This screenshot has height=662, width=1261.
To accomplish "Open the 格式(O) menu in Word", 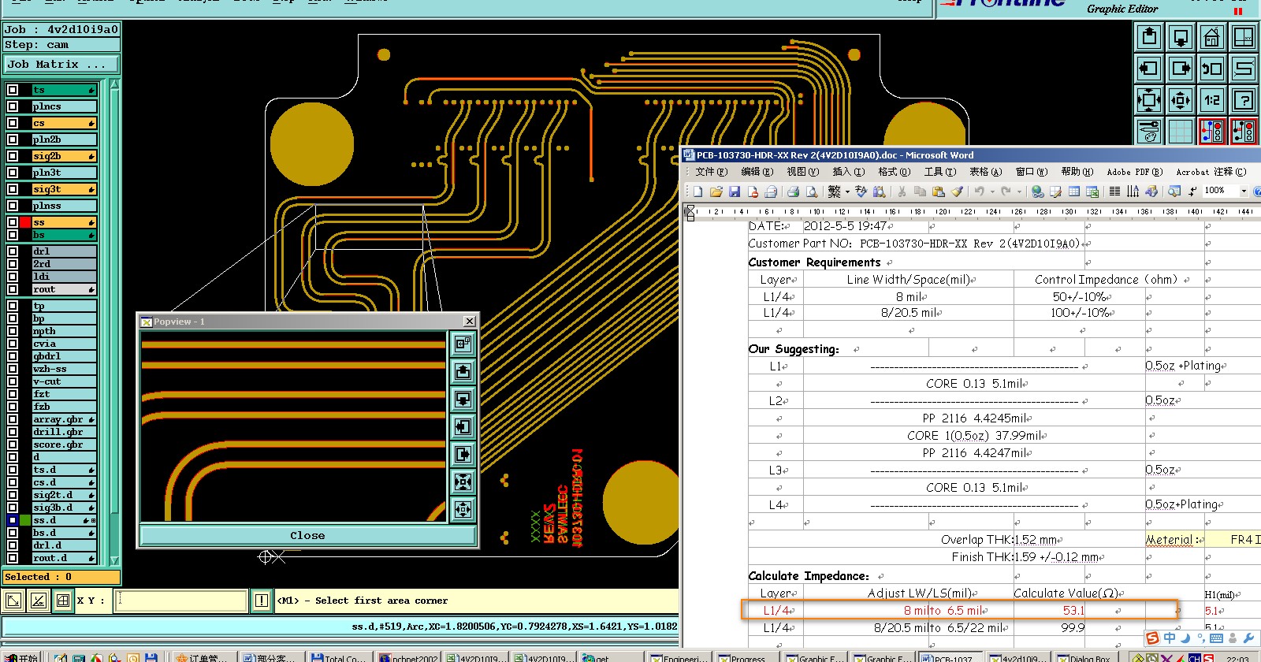I will [894, 172].
